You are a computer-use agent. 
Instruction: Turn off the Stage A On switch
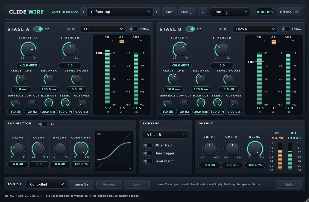[x=38, y=29]
